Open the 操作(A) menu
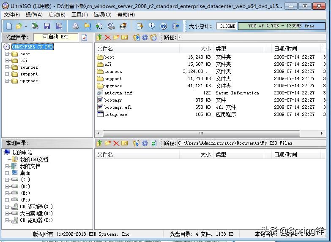 (x=34, y=15)
